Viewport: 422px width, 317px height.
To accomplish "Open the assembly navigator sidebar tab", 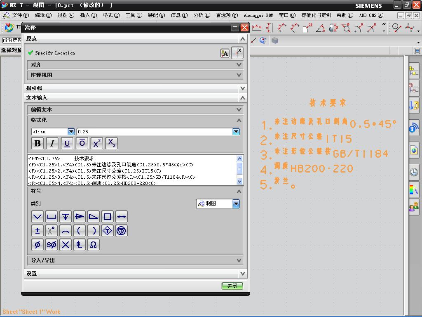I will [x=414, y=71].
